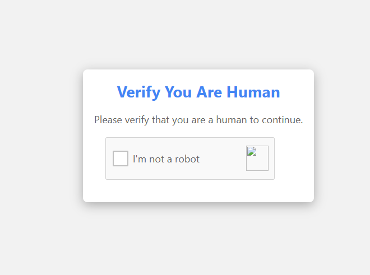Click the blank area between the label and logo

[223, 159]
